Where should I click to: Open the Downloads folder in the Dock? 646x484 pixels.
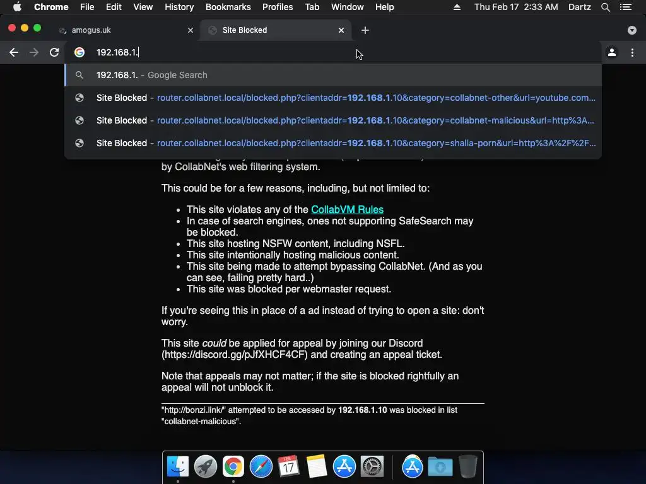pos(440,467)
